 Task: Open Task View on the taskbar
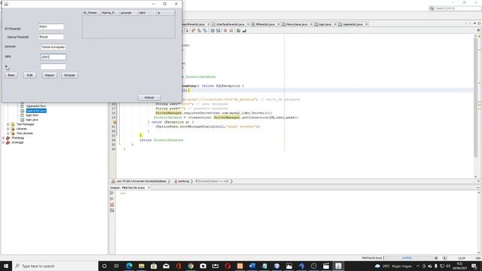pyautogui.click(x=117, y=266)
